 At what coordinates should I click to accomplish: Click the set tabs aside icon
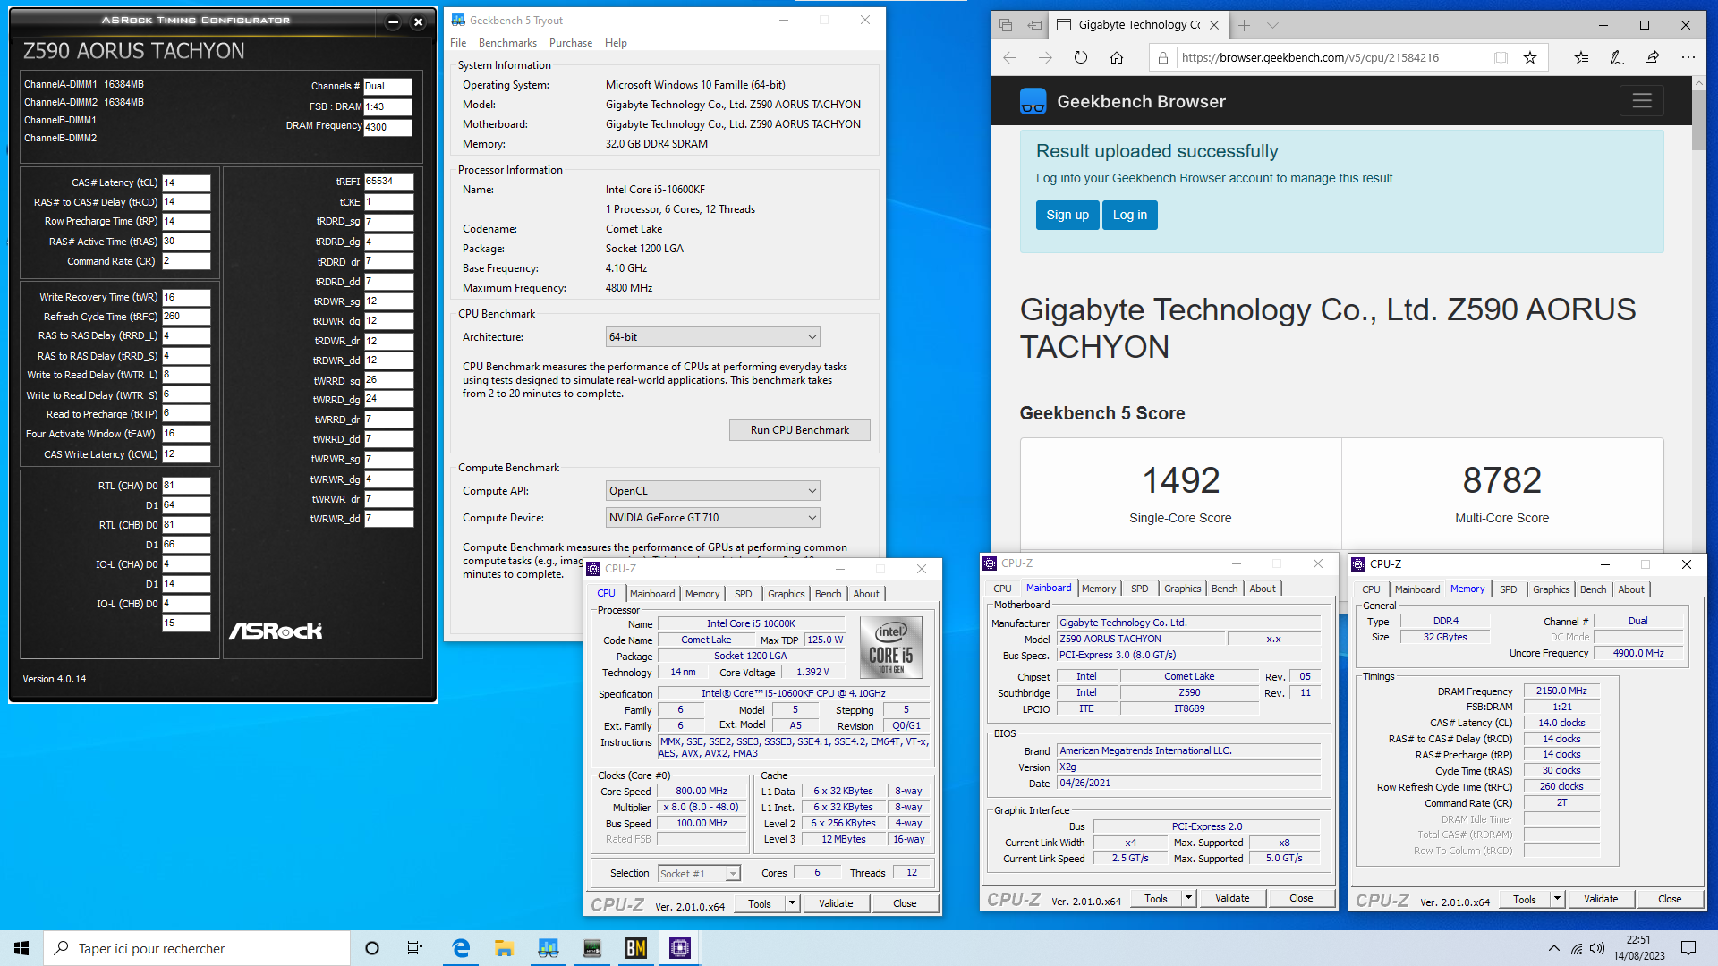click(1034, 25)
